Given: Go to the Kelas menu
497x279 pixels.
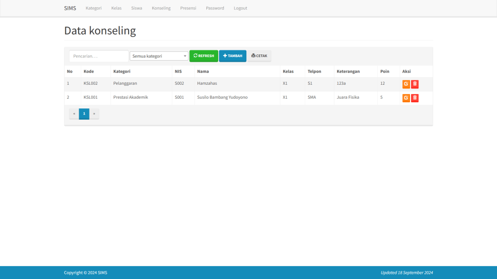Looking at the screenshot, I should click(116, 8).
